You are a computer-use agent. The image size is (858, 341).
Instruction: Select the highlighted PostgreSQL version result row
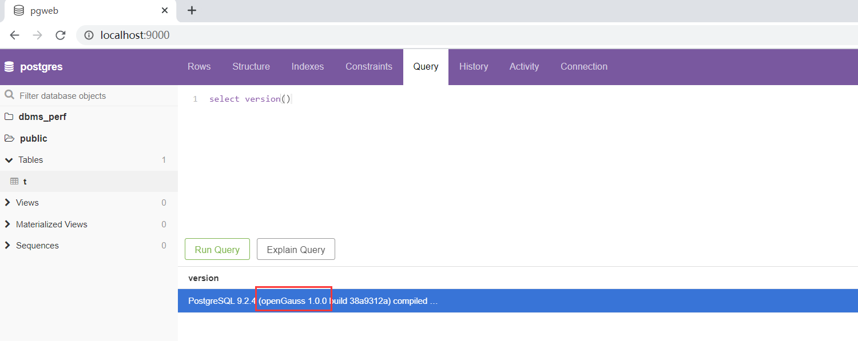(400, 301)
